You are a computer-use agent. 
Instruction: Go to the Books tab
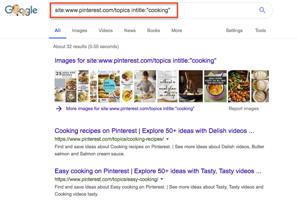(x=154, y=31)
